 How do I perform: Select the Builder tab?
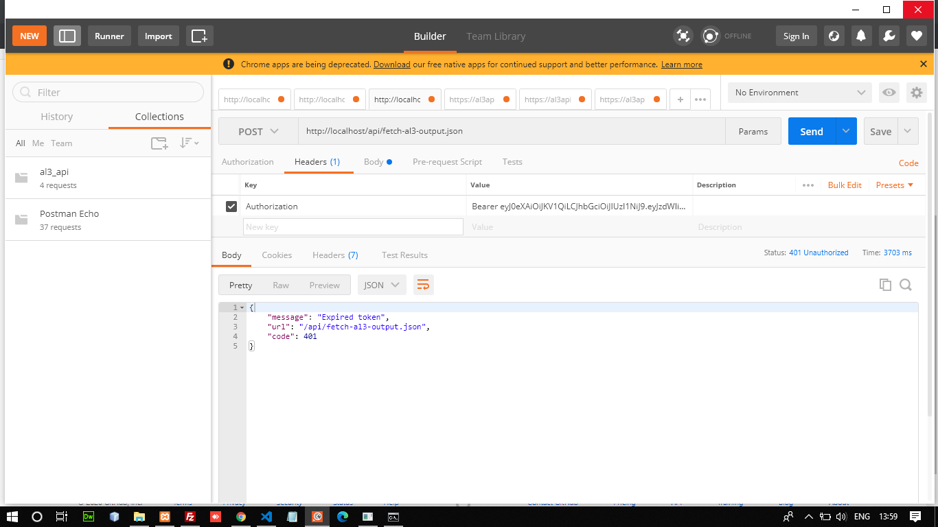coord(430,36)
